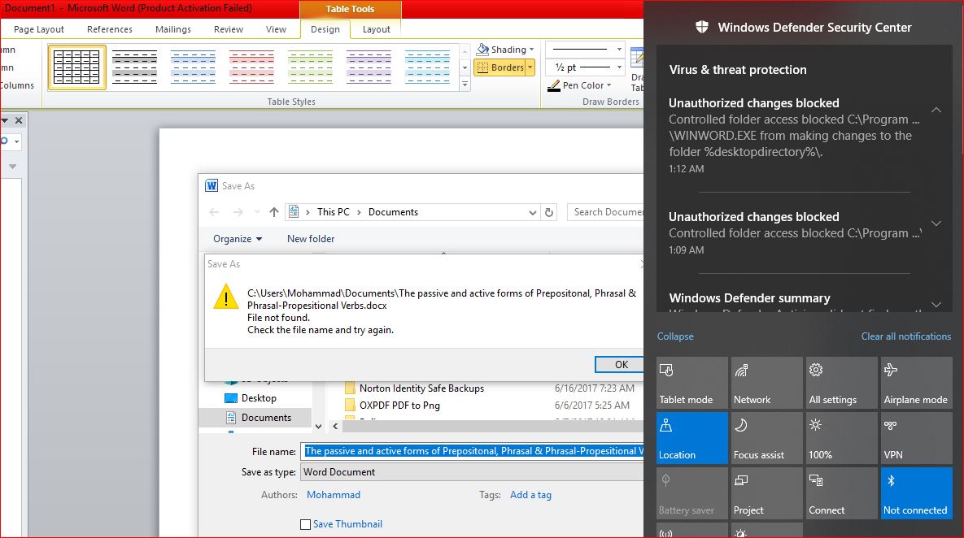Viewport: 964px width, 538px height.
Task: Open the Project quick action
Action: [766, 493]
